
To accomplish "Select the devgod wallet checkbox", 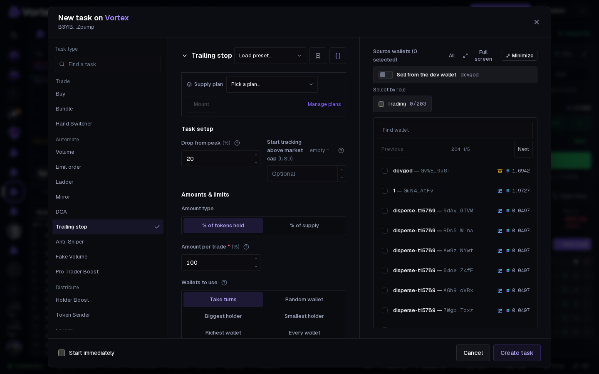I will (x=385, y=171).
